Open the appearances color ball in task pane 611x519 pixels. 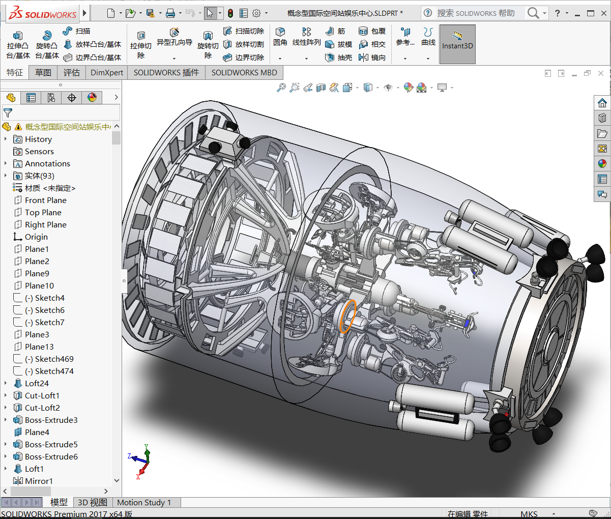[602, 163]
